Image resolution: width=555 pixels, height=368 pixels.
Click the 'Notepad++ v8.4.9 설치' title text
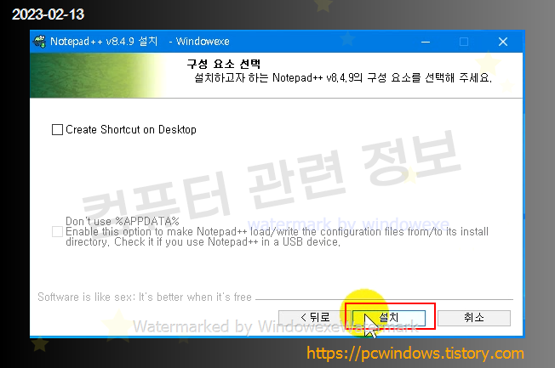point(104,42)
